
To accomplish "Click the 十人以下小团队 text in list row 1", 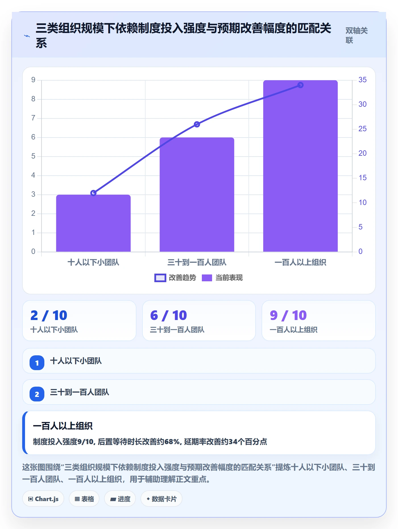I will click(x=76, y=361).
